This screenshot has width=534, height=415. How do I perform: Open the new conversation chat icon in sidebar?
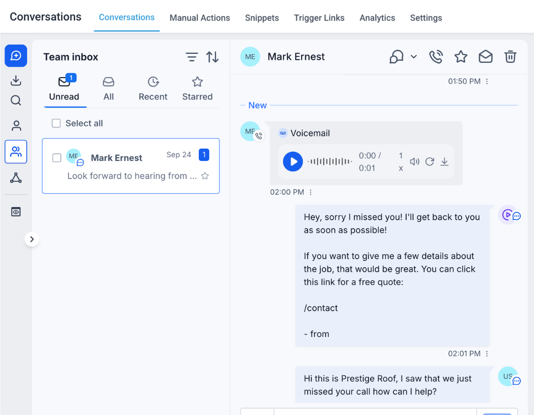(16, 56)
